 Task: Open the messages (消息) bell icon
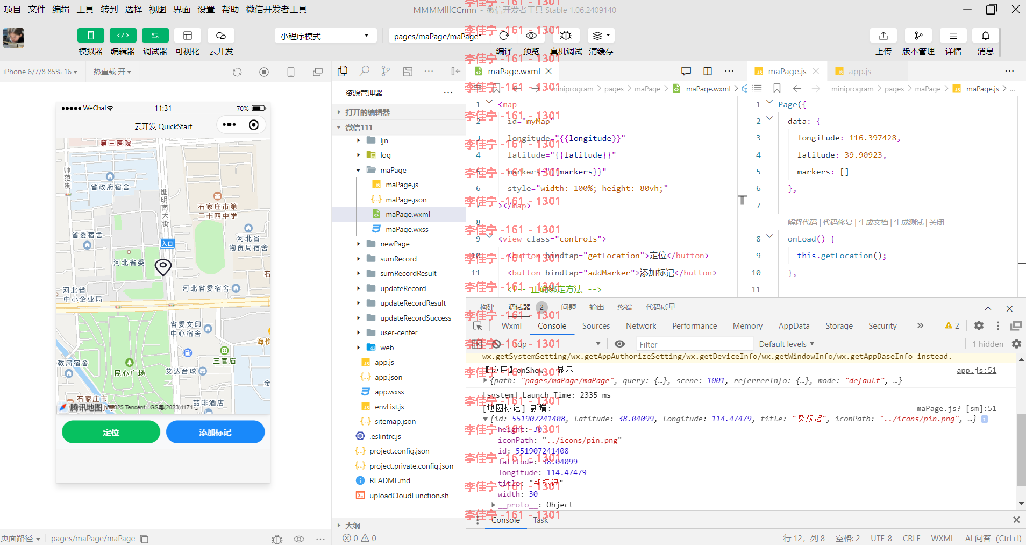[x=985, y=36]
